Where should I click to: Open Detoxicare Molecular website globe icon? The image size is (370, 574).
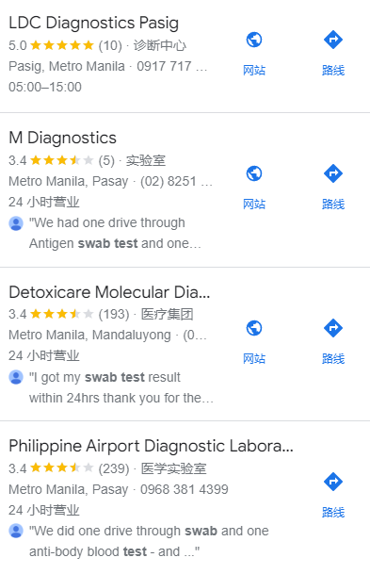pos(254,328)
